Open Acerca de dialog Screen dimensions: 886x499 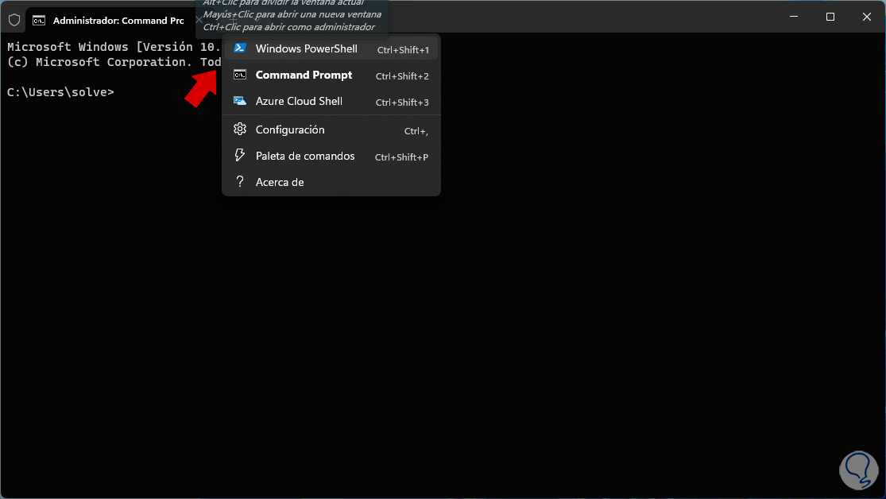click(331, 182)
